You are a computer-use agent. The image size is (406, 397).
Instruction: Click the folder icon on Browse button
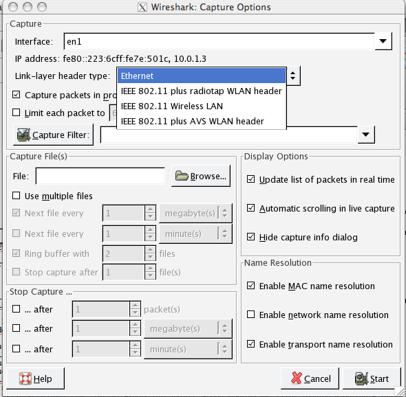182,176
